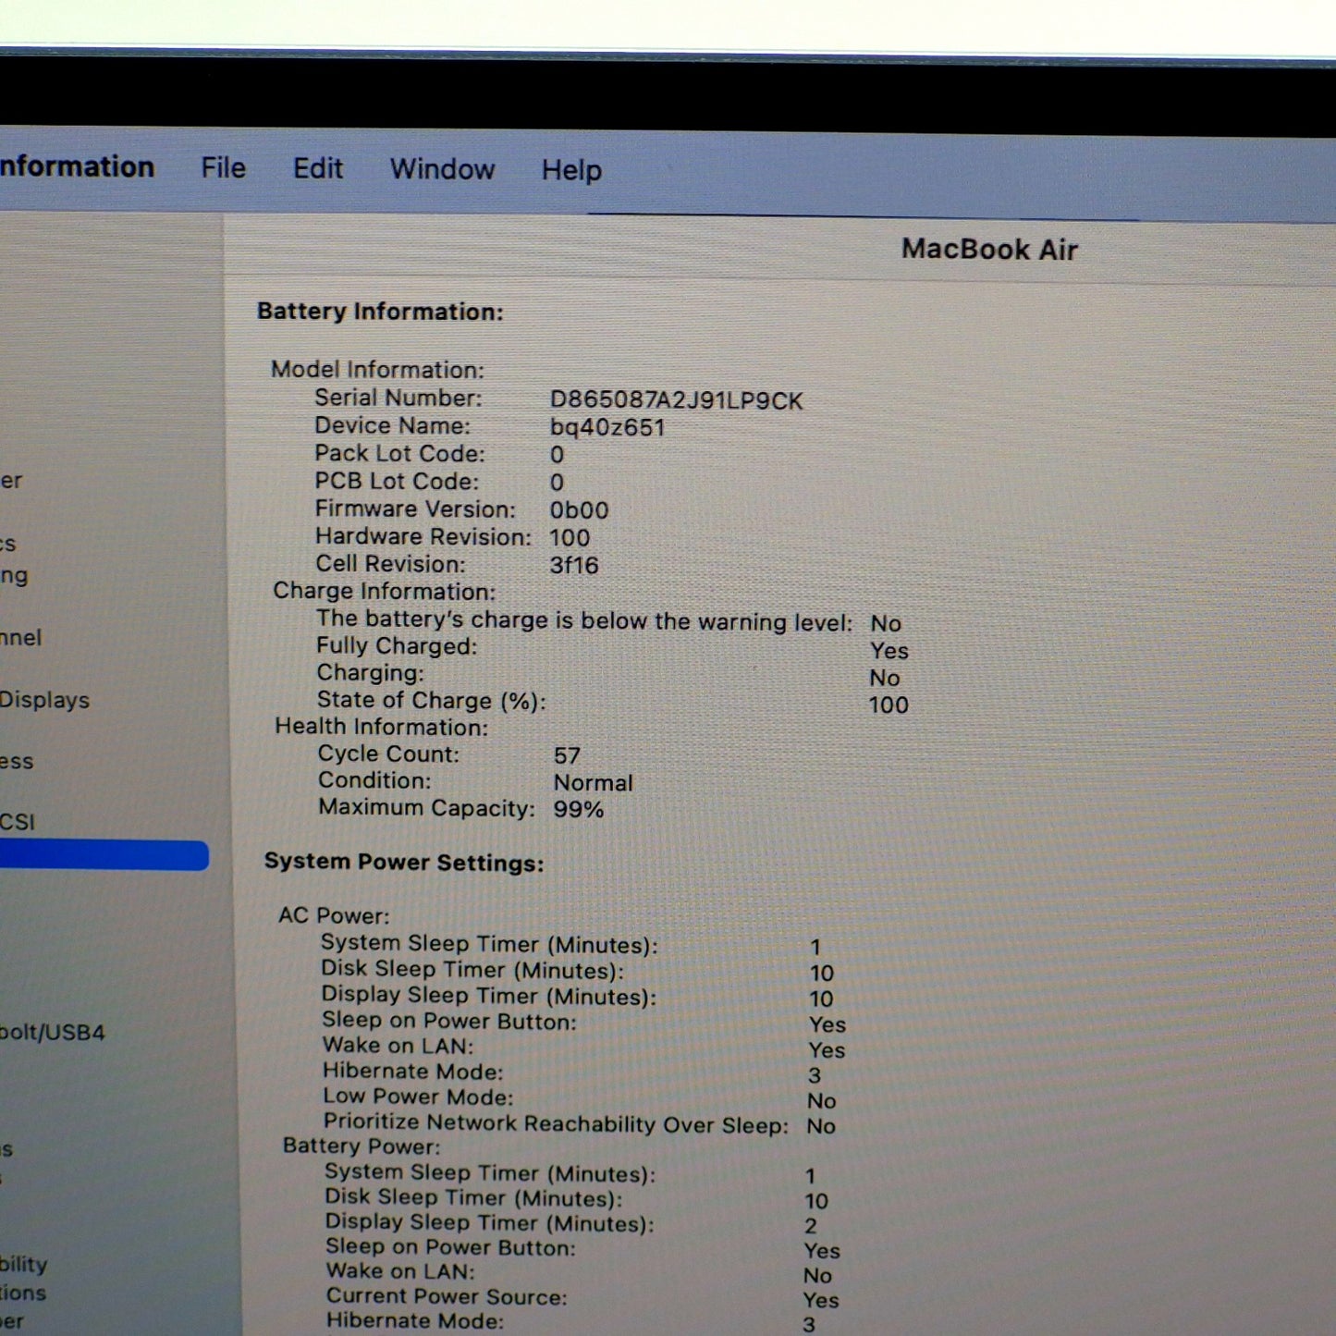Open the Window menu
This screenshot has width=1336, height=1336.
click(x=442, y=170)
